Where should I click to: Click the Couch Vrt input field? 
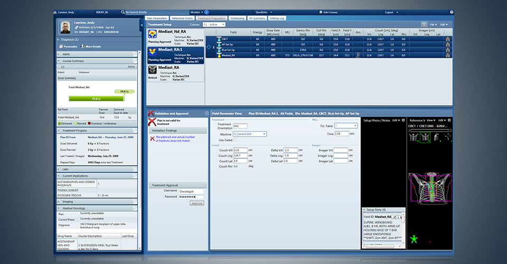[240, 150]
